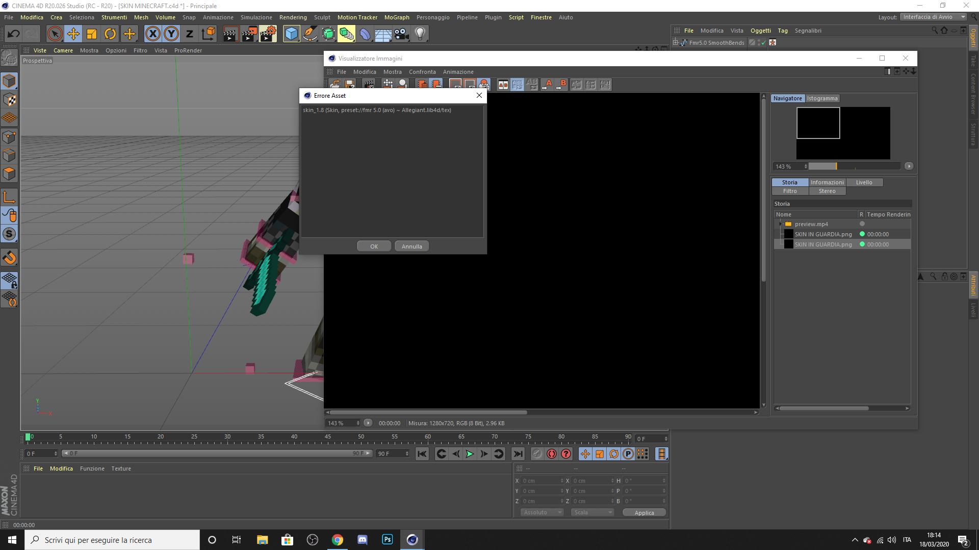The width and height of the screenshot is (979, 550).
Task: Open Volume menu in main menu bar
Action: [x=165, y=17]
